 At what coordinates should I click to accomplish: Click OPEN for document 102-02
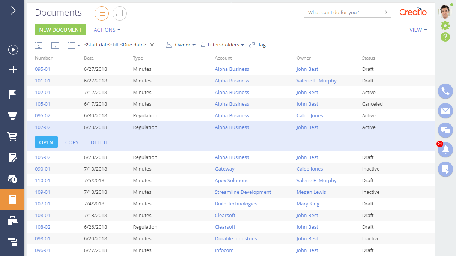pyautogui.click(x=46, y=142)
